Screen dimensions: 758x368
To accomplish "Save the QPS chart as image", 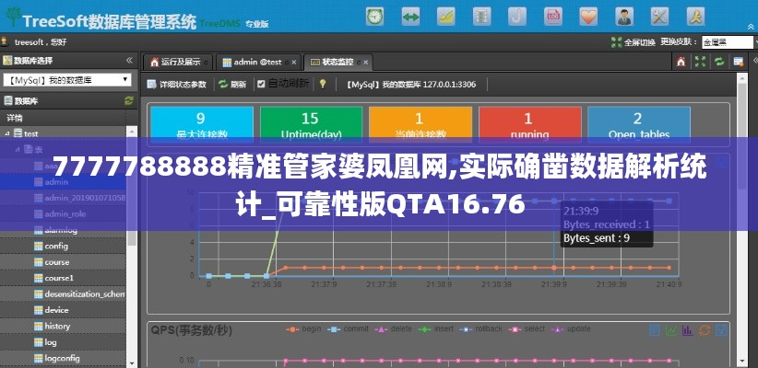I will tap(721, 330).
